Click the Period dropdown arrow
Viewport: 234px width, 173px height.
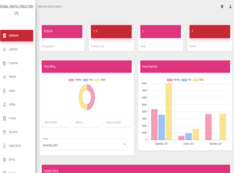[x=124, y=144]
